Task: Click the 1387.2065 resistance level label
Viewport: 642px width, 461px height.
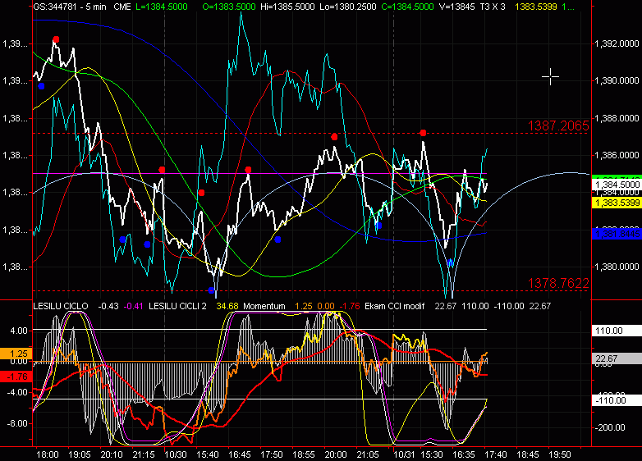Action: coord(558,126)
